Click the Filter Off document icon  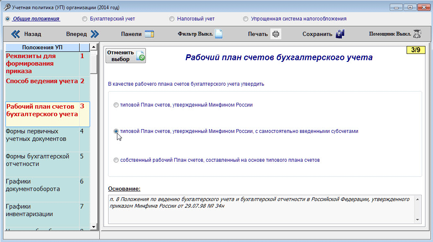pos(219,34)
